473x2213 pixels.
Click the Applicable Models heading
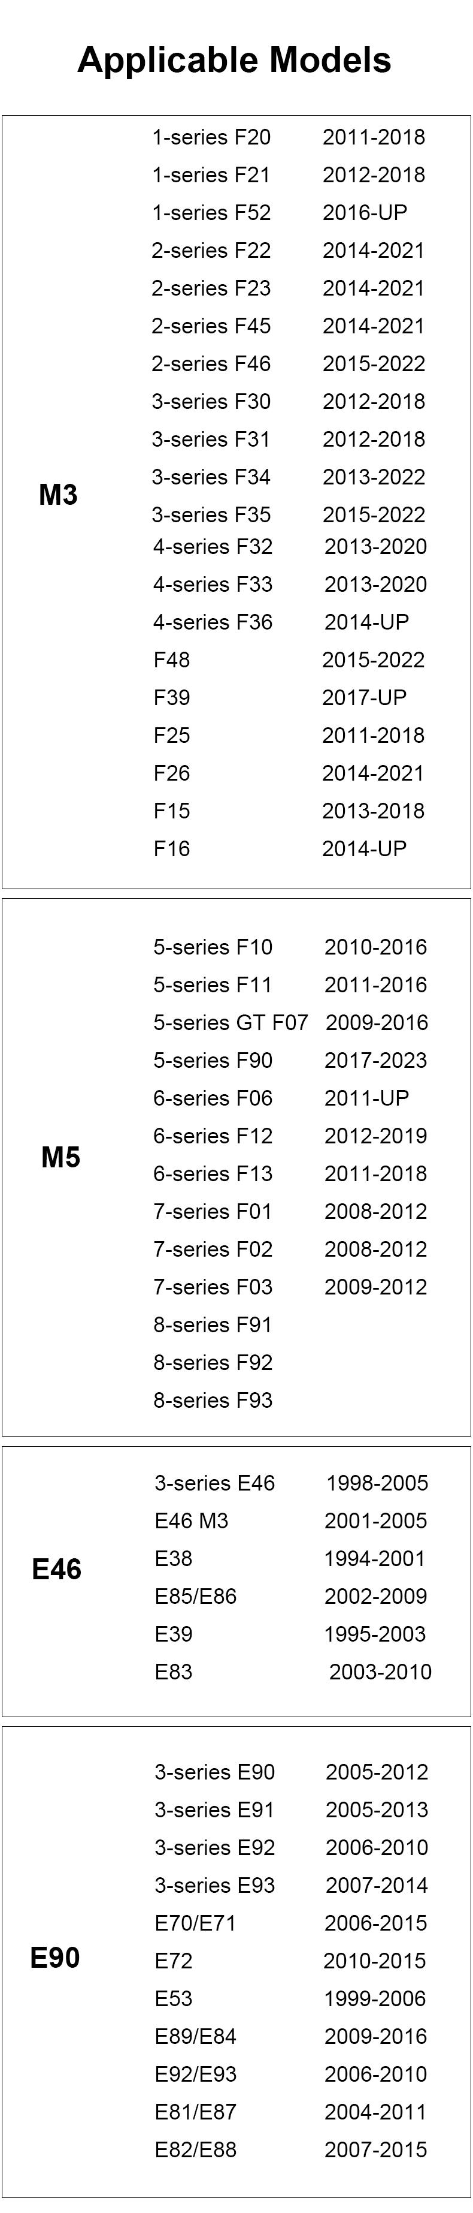pos(234,60)
